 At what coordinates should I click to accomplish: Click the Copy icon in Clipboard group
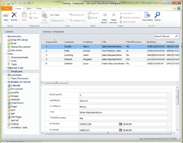pyautogui.click(x=30, y=18)
